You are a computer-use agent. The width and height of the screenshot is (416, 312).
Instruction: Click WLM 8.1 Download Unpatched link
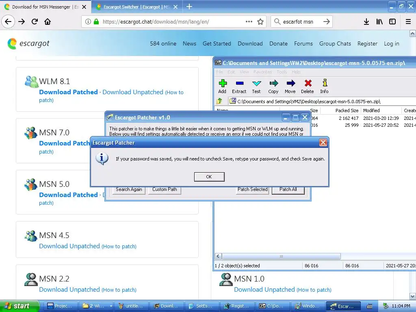[x=133, y=92]
